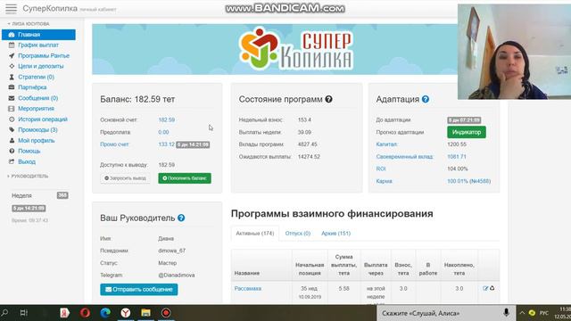Click the exit icon beside Выход
This screenshot has width=571, height=321.
(x=12, y=161)
